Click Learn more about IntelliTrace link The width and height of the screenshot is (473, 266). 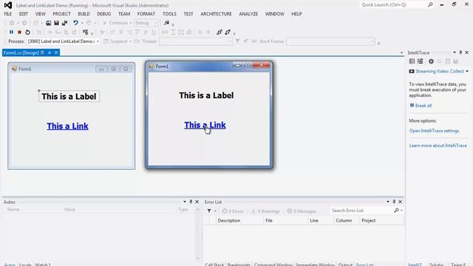click(x=438, y=146)
